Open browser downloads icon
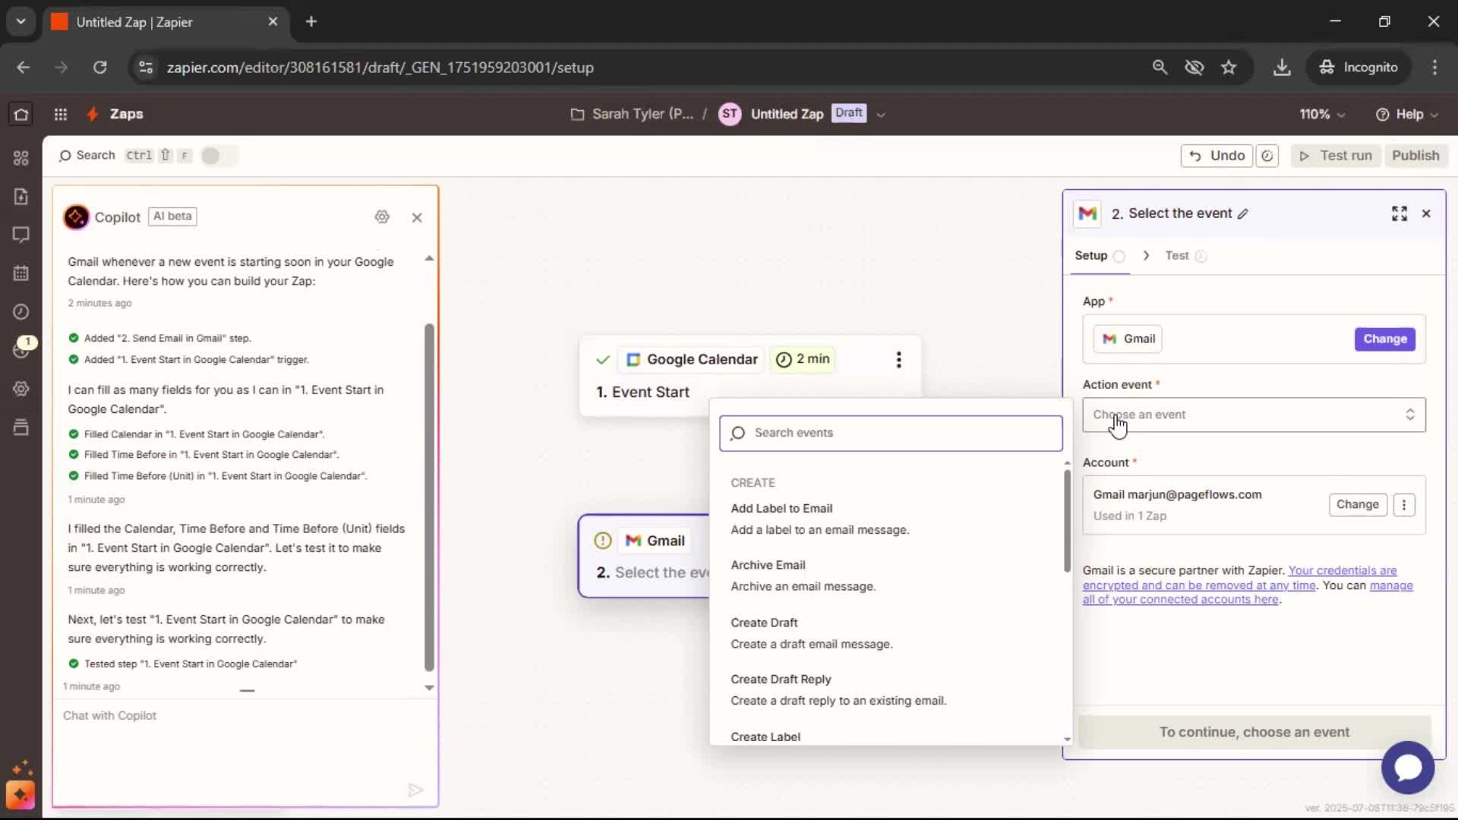This screenshot has height=820, width=1458. [x=1282, y=68]
